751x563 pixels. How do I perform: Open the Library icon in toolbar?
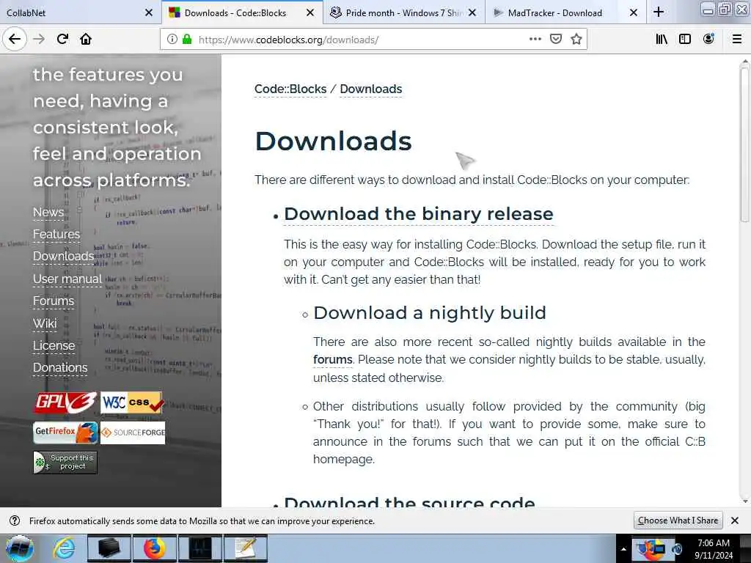662,39
